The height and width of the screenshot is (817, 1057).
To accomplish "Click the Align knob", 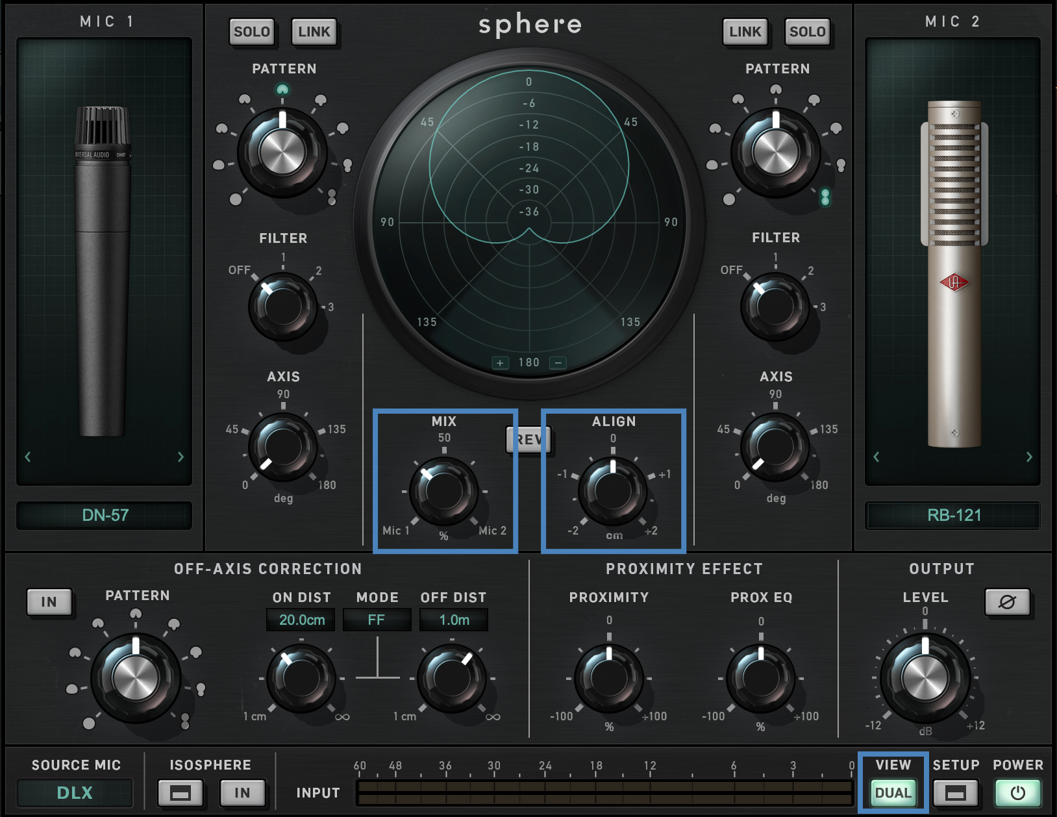I will [613, 491].
